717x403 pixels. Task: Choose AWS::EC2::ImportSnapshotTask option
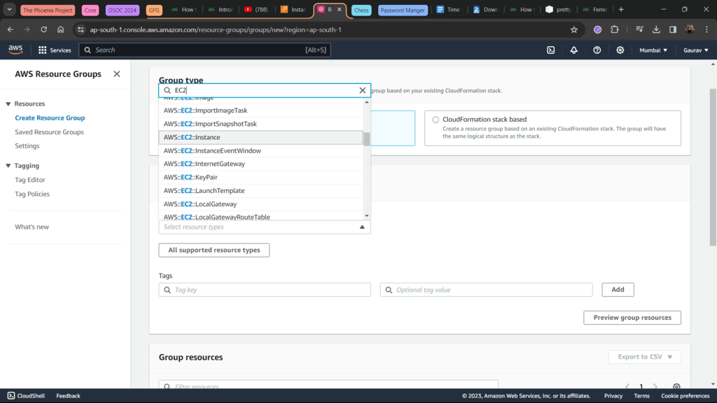click(x=260, y=124)
